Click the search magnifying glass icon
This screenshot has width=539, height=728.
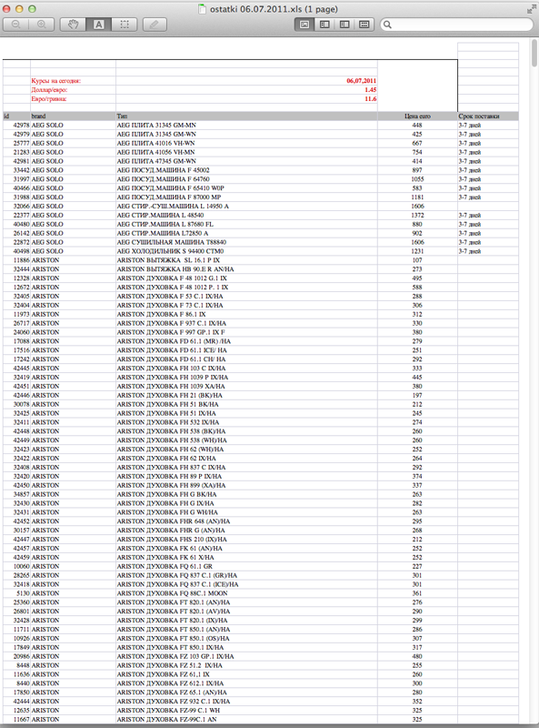pyautogui.click(x=388, y=25)
